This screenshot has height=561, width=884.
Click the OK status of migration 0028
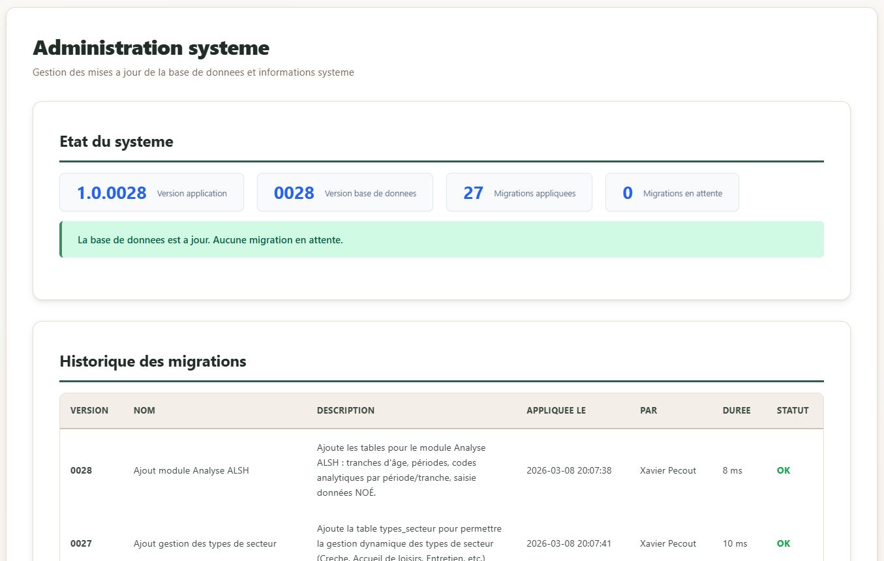(783, 470)
